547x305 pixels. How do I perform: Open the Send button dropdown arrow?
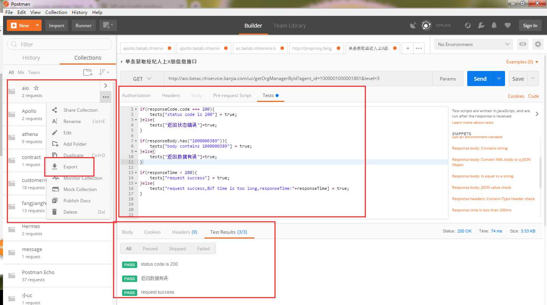click(499, 79)
